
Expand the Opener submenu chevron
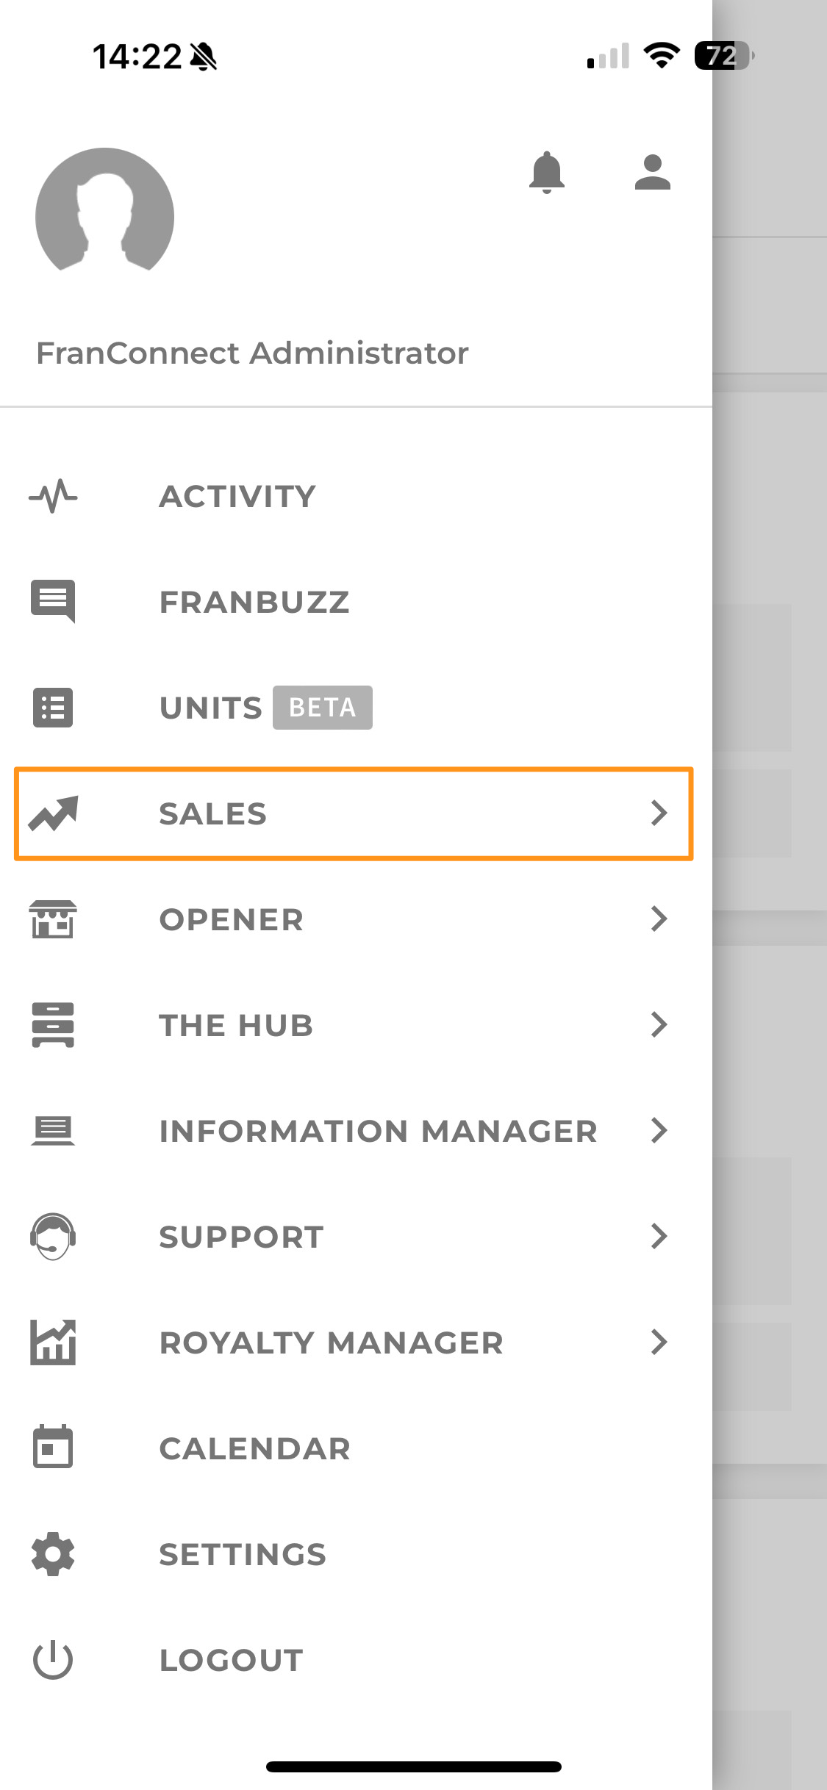(659, 919)
